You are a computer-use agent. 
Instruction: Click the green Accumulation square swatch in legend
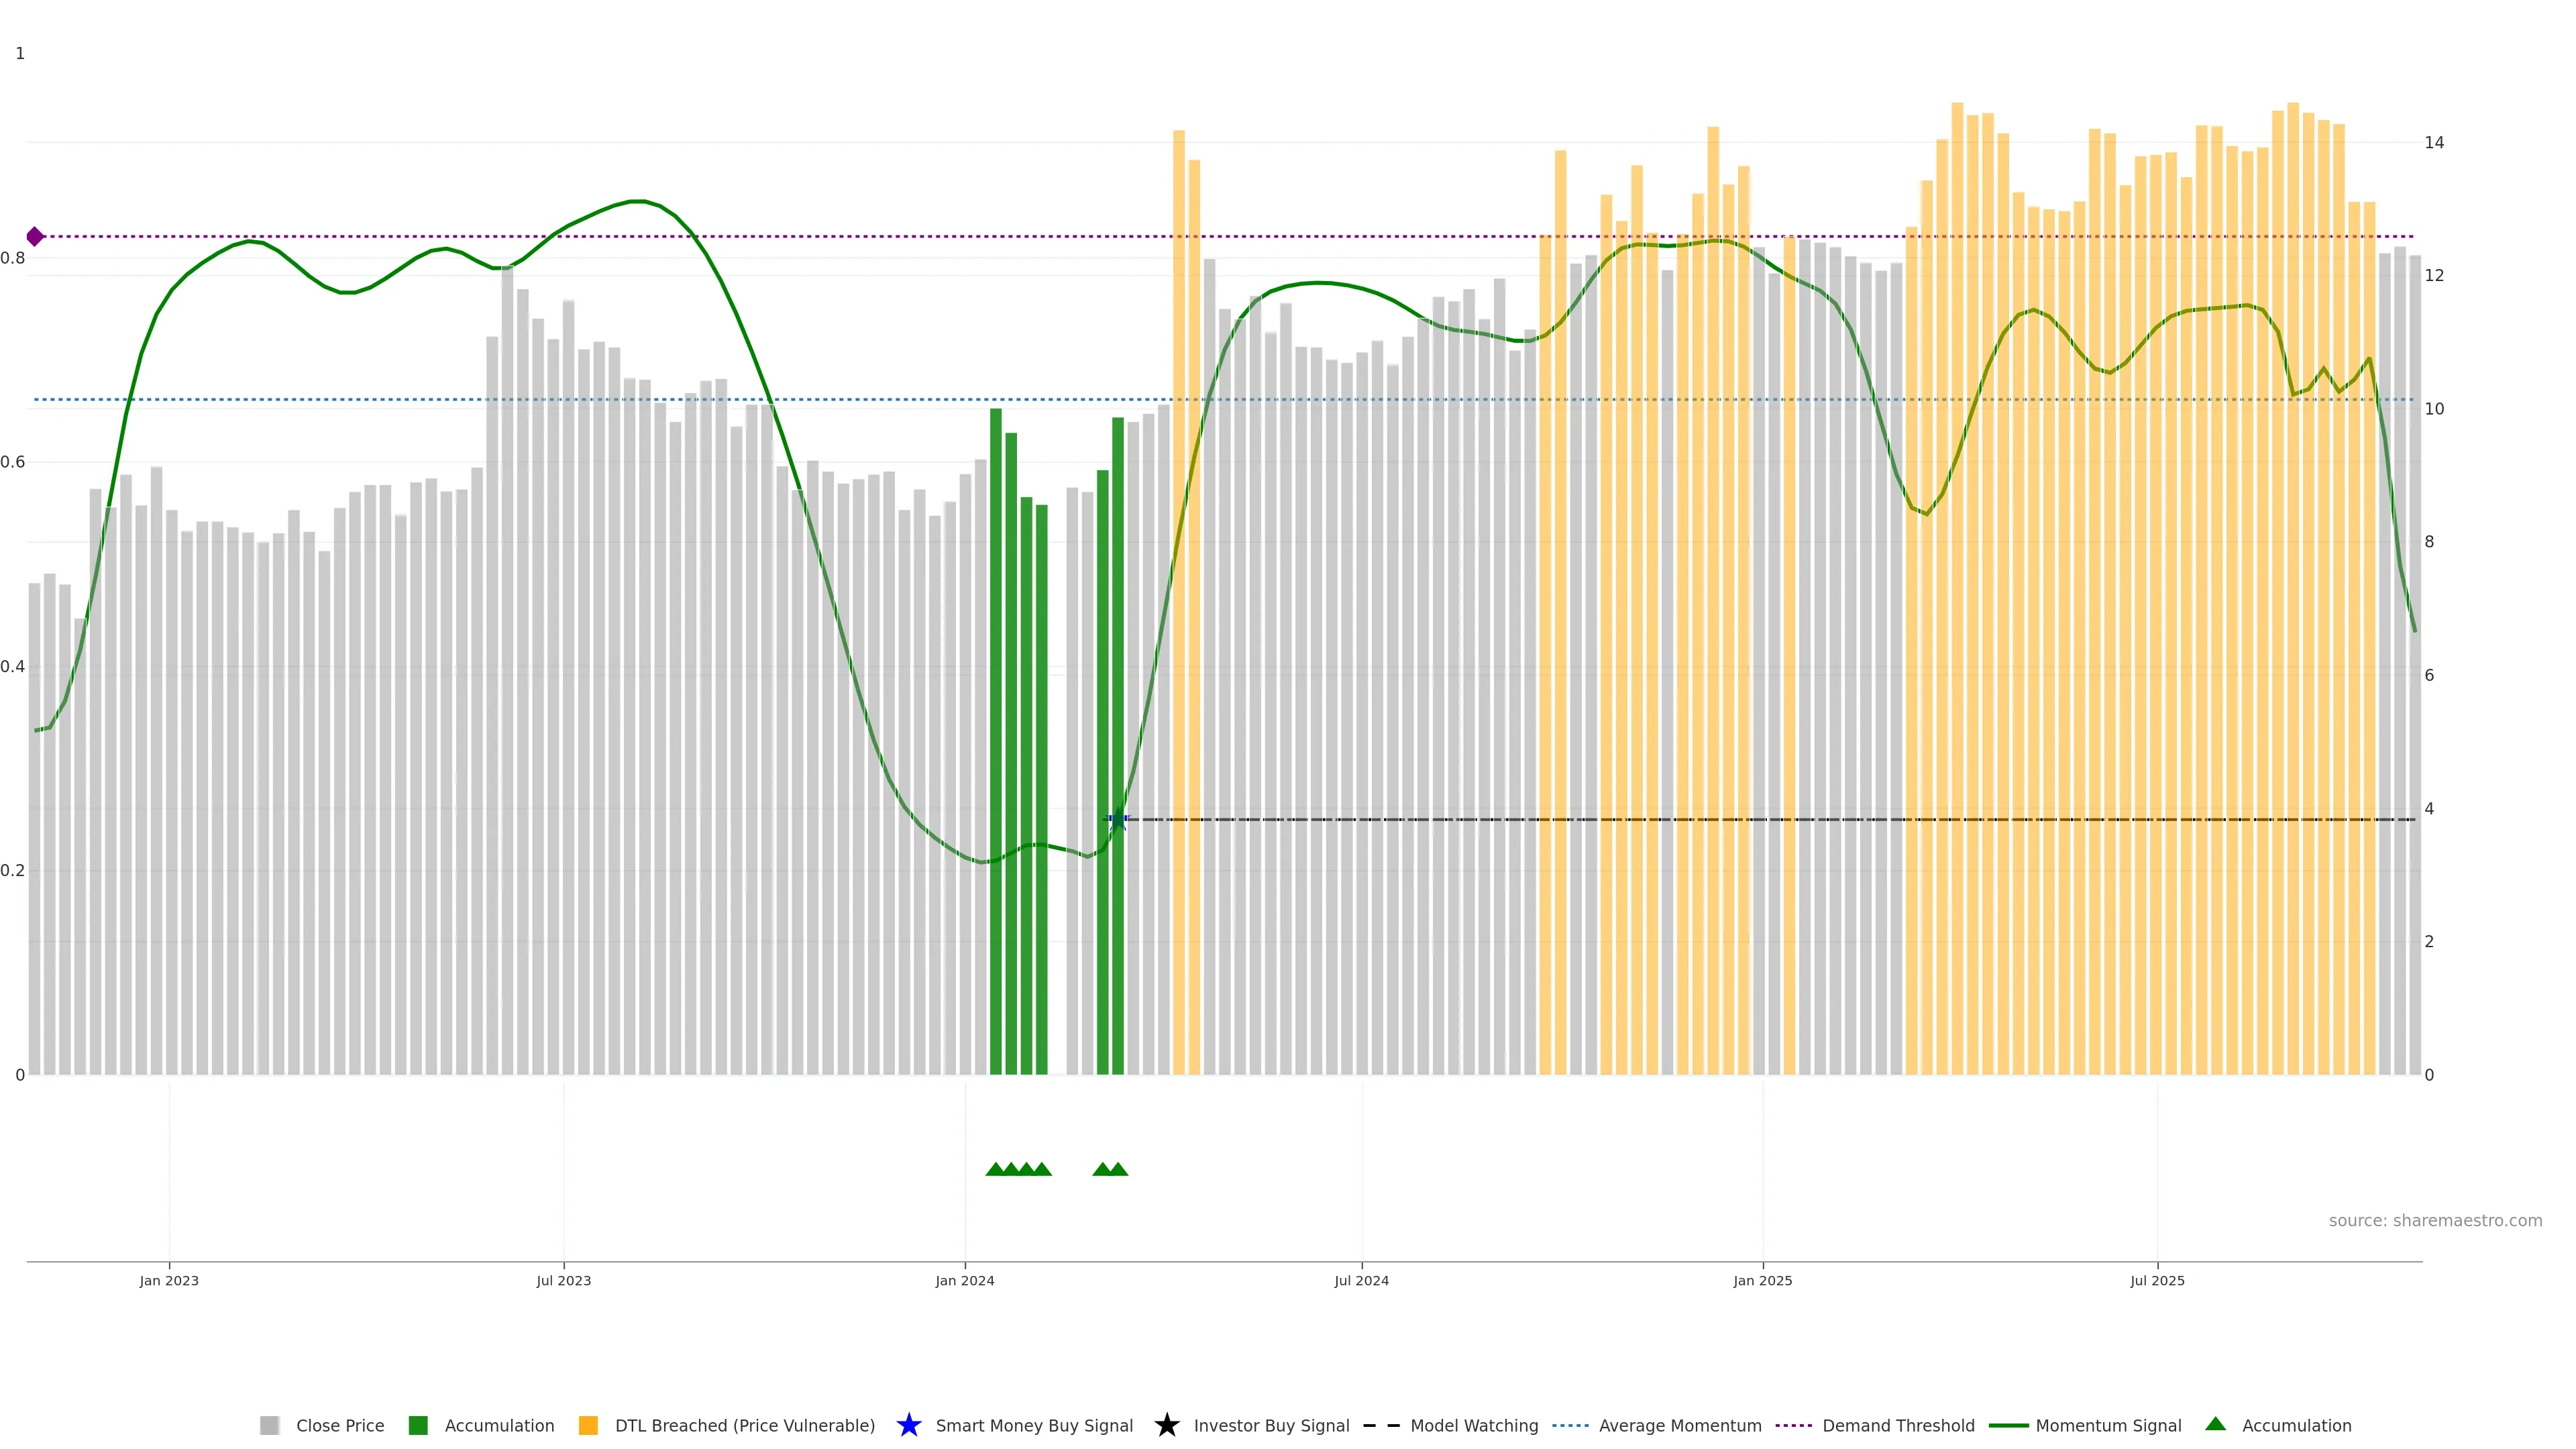click(x=418, y=1425)
